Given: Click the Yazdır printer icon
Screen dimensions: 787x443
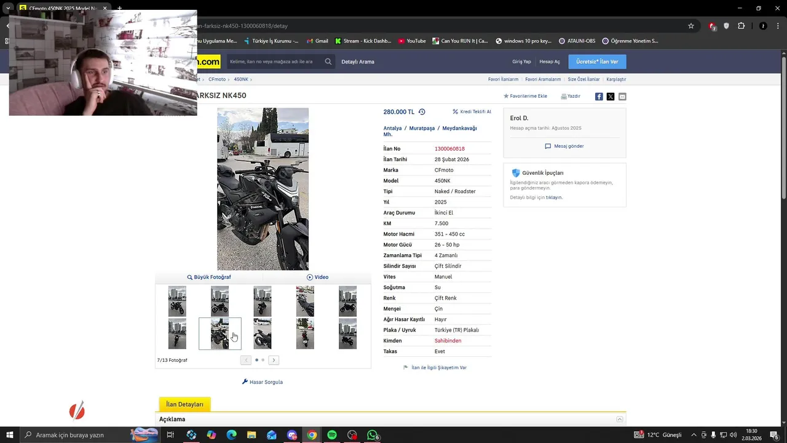Looking at the screenshot, I should (x=564, y=97).
